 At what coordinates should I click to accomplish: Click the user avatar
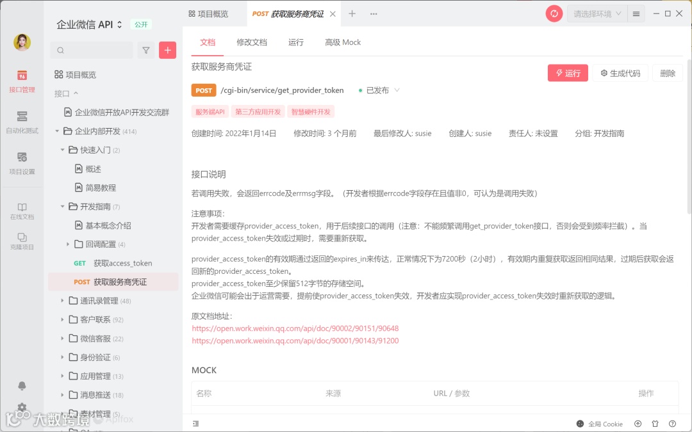(22, 42)
